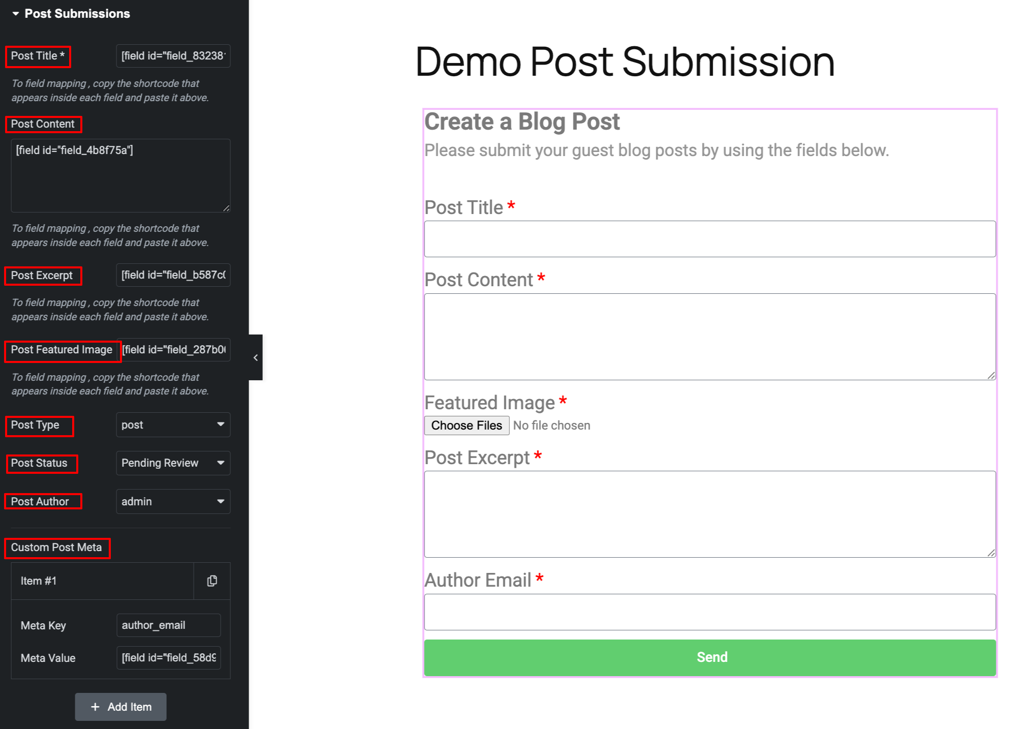Click the Add Item button

[120, 707]
